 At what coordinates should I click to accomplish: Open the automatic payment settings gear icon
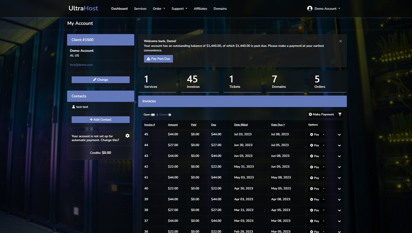127,136
